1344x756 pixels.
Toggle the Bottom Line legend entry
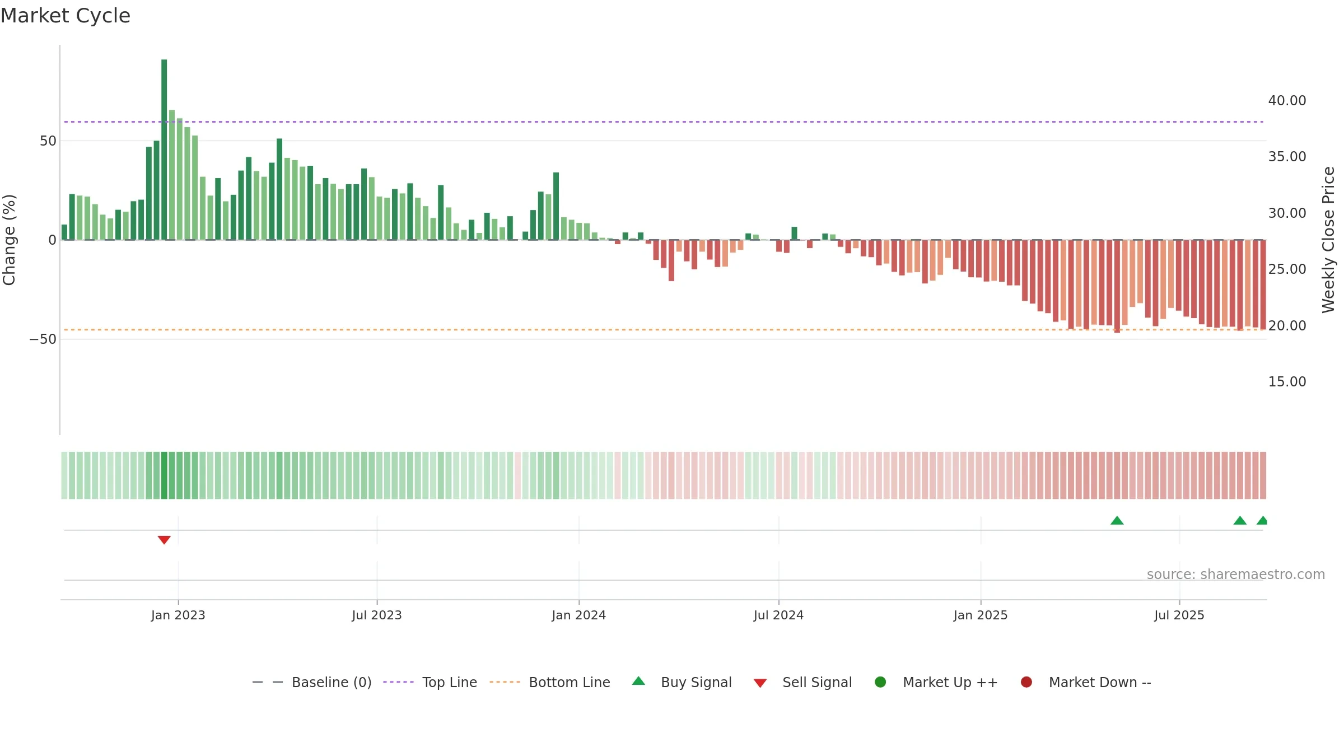pyautogui.click(x=550, y=682)
